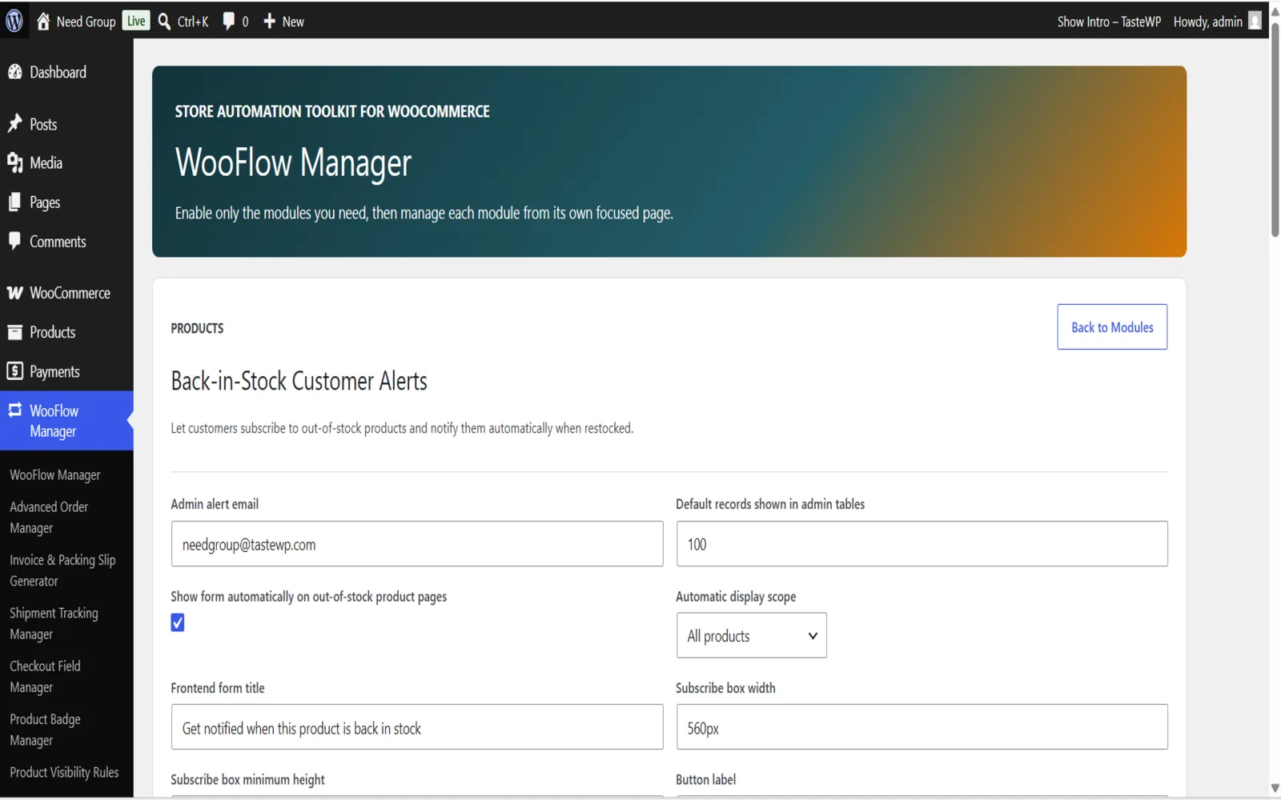Click the 'WooFlow Manager' banner title
The height and width of the screenshot is (800, 1281).
click(x=293, y=162)
